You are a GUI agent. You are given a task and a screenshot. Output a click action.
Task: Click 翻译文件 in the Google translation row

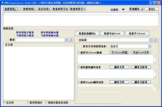(119, 82)
